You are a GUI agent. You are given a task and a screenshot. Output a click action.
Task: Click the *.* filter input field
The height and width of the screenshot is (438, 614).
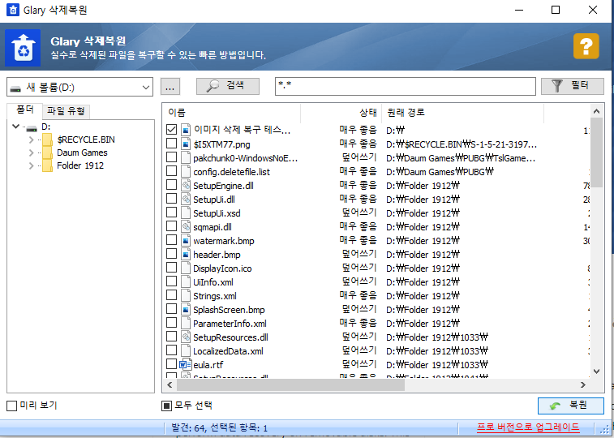click(x=406, y=87)
